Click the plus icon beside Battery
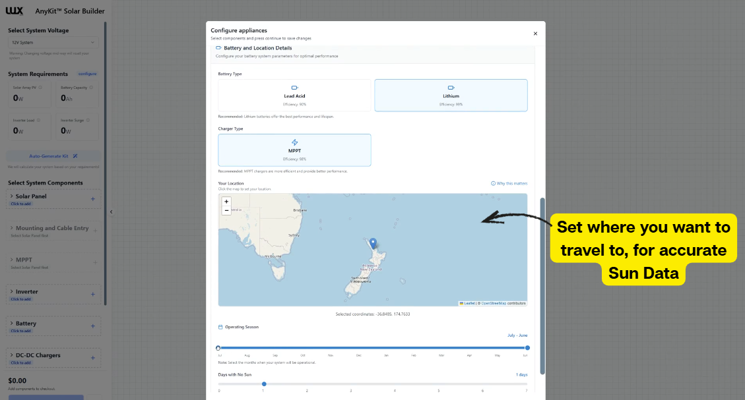745x400 pixels. coord(92,326)
